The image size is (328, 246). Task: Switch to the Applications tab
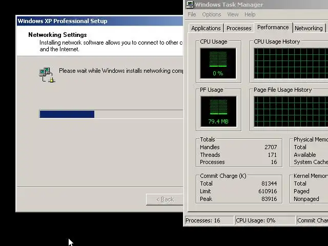point(206,28)
